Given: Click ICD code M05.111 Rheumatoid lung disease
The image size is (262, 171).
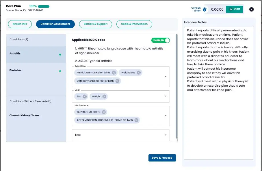Looking at the screenshot, I should tap(119, 51).
